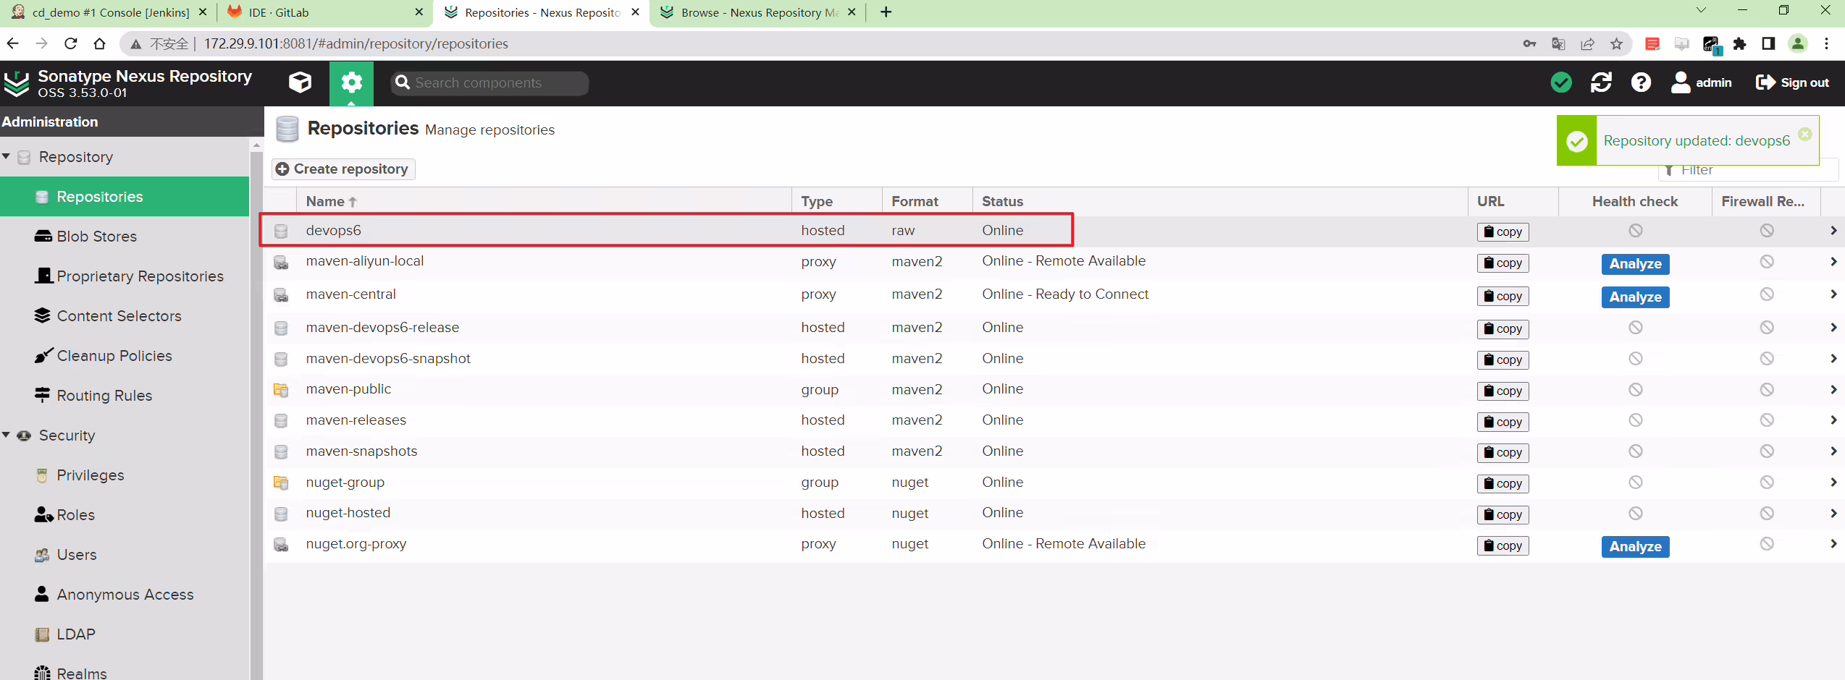
Task: Open the Browse cube icon in header
Action: 300,82
